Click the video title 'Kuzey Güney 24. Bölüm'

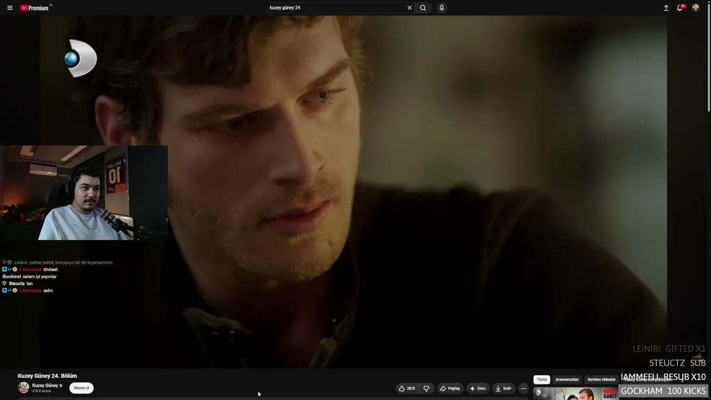pyautogui.click(x=47, y=376)
